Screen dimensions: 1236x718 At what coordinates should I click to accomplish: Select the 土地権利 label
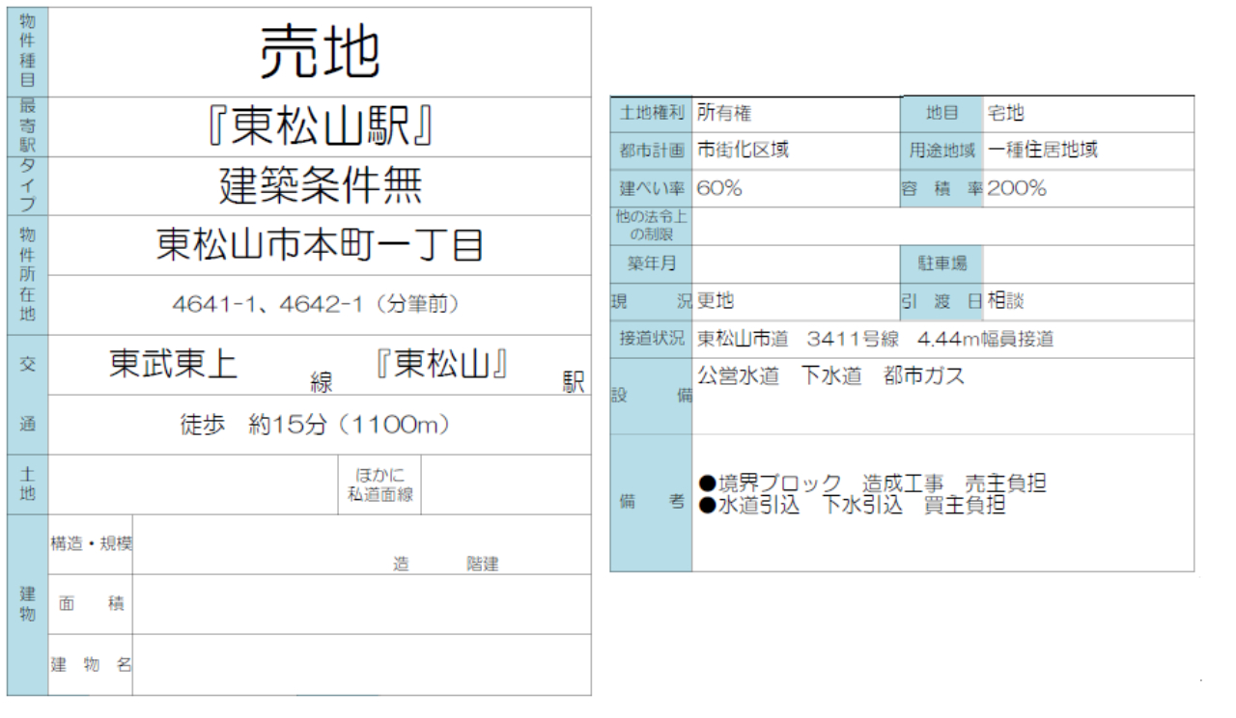(x=651, y=114)
